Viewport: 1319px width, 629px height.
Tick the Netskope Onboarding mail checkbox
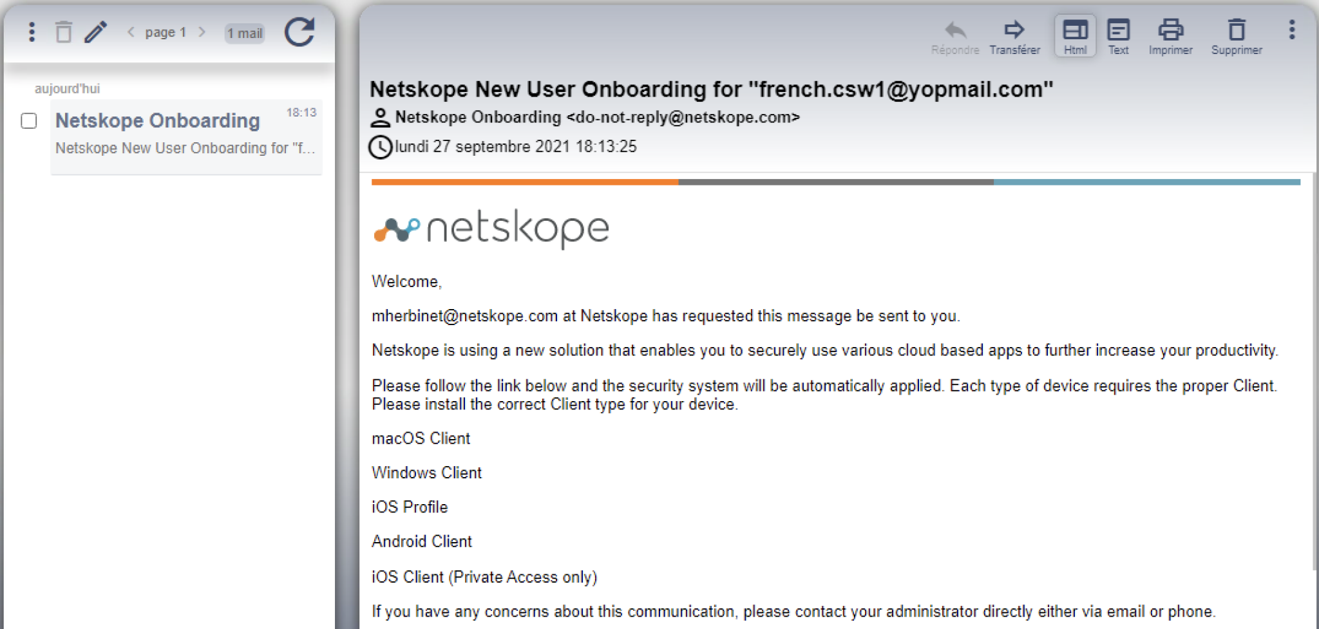29,121
